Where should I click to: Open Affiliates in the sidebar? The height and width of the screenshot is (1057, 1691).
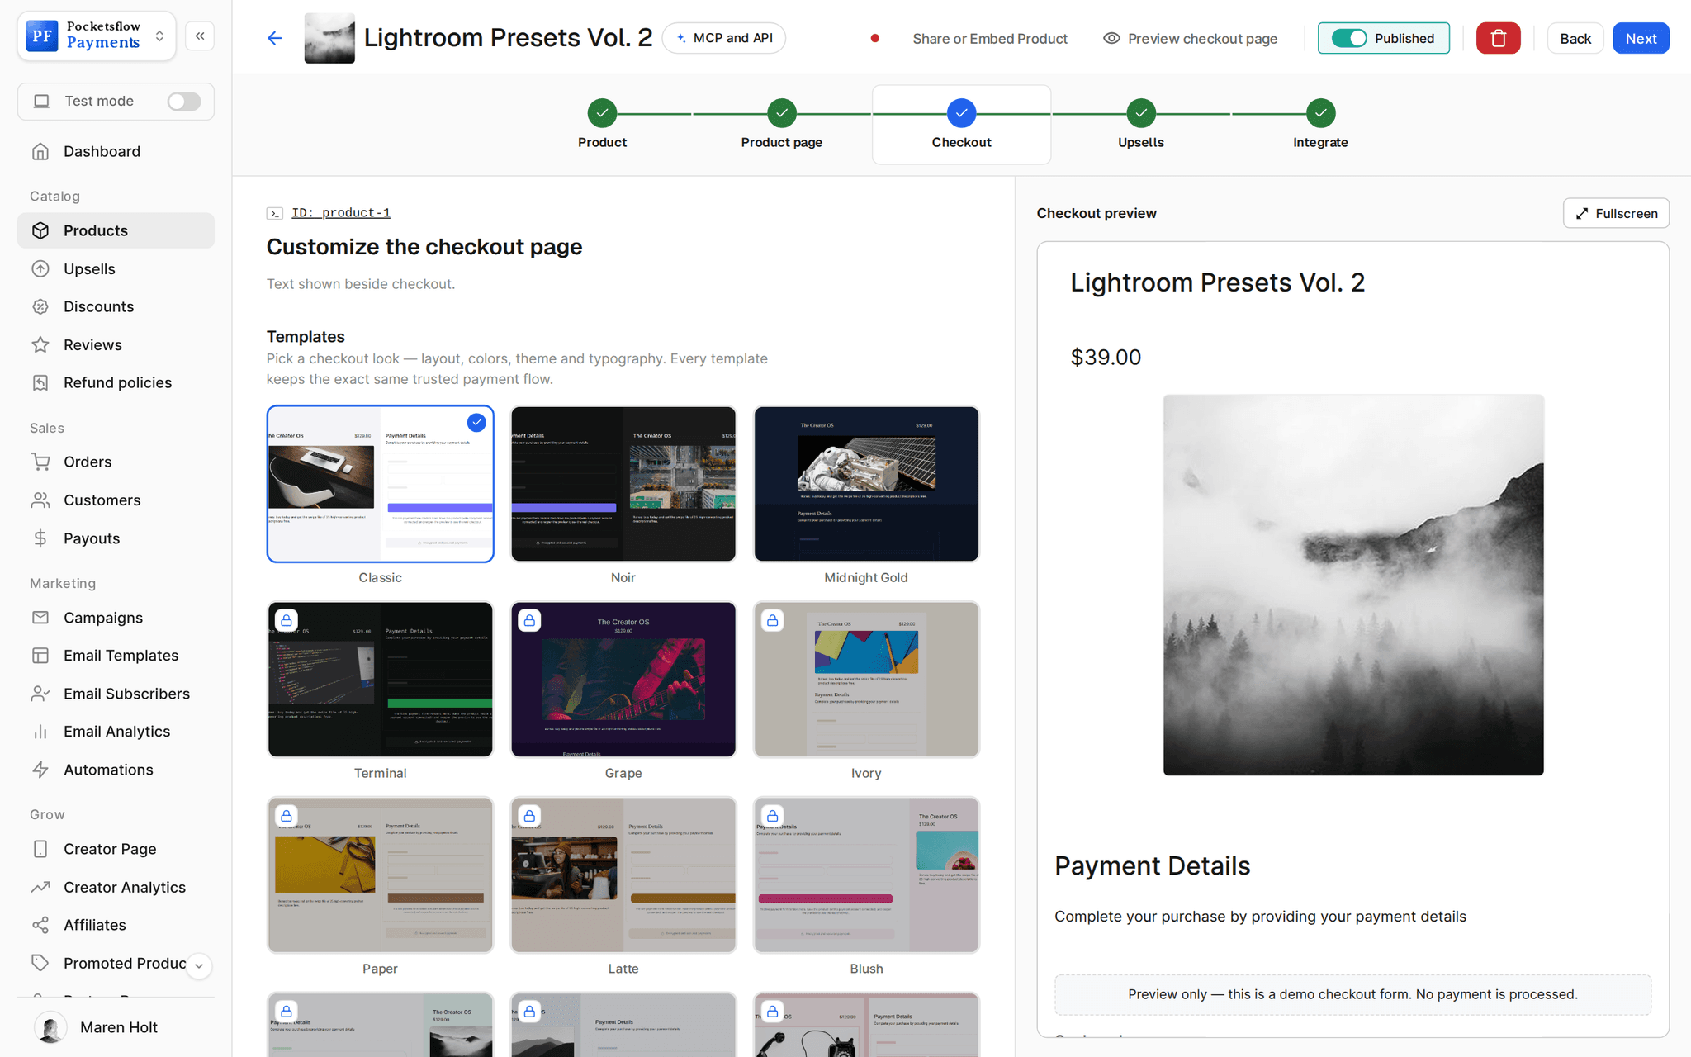pyautogui.click(x=116, y=925)
